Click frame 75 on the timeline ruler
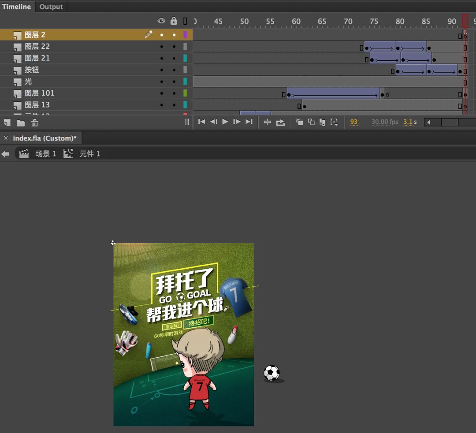Image resolution: width=476 pixels, height=433 pixels. coord(374,21)
